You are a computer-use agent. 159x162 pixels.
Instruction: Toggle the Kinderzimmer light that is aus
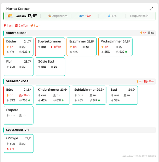tap(42, 95)
